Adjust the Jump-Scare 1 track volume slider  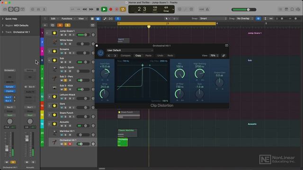(83, 34)
